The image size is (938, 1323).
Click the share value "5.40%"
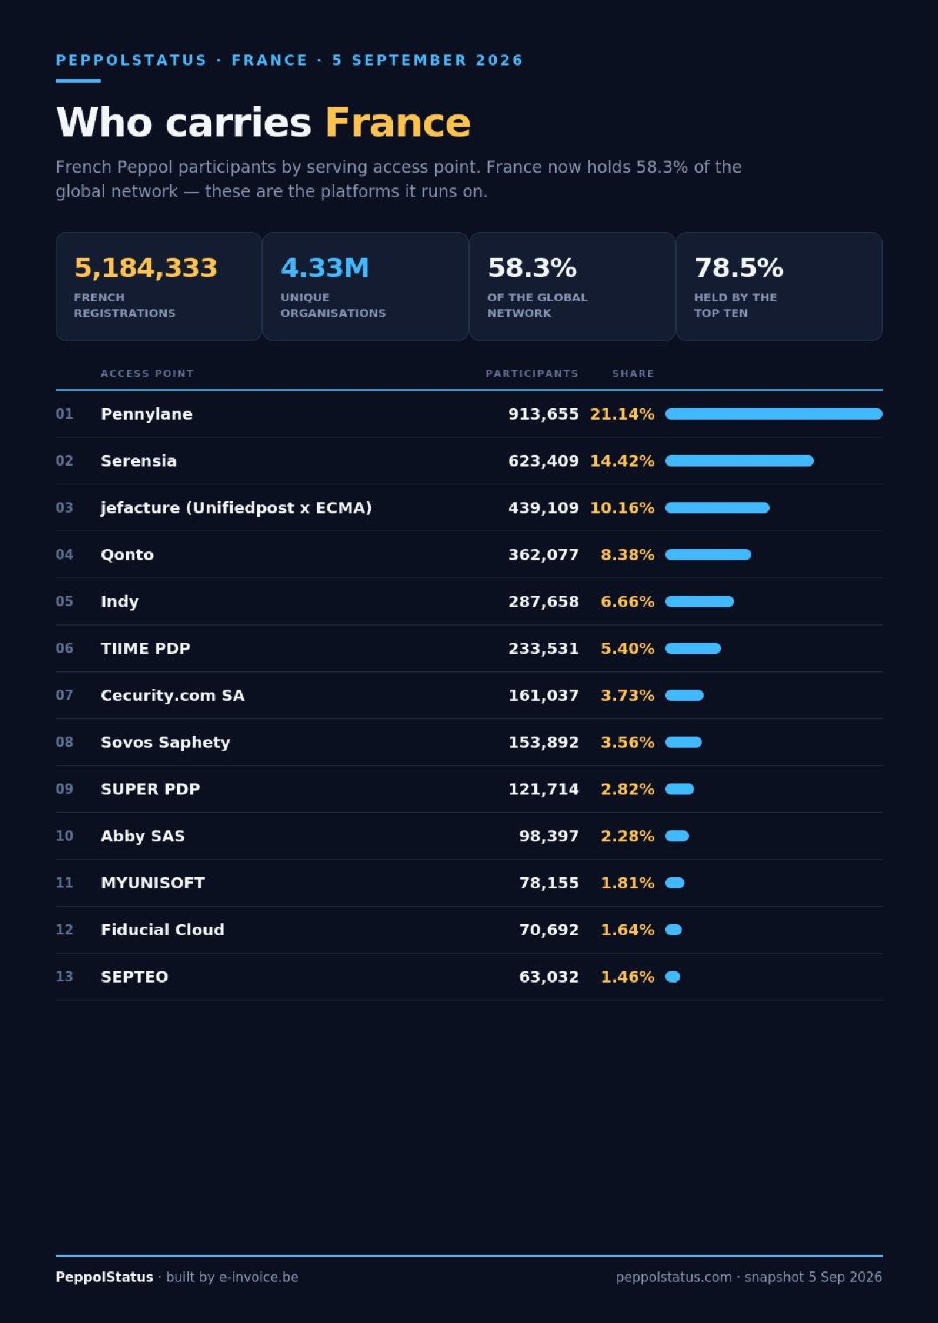coord(628,648)
